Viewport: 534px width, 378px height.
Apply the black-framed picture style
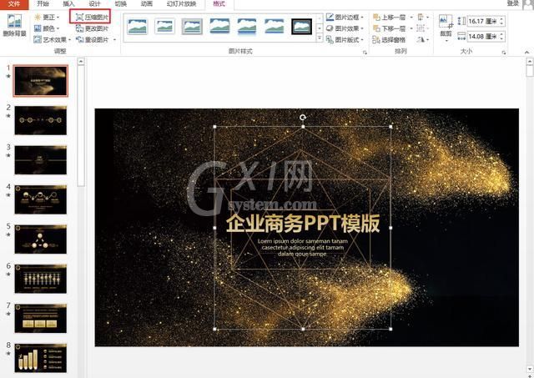coord(302,27)
